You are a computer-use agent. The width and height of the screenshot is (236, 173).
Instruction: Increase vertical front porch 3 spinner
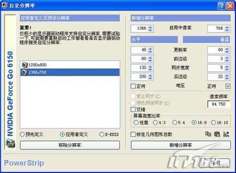point(227,57)
